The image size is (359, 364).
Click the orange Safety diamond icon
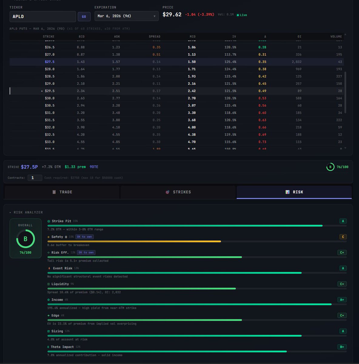click(x=49, y=237)
